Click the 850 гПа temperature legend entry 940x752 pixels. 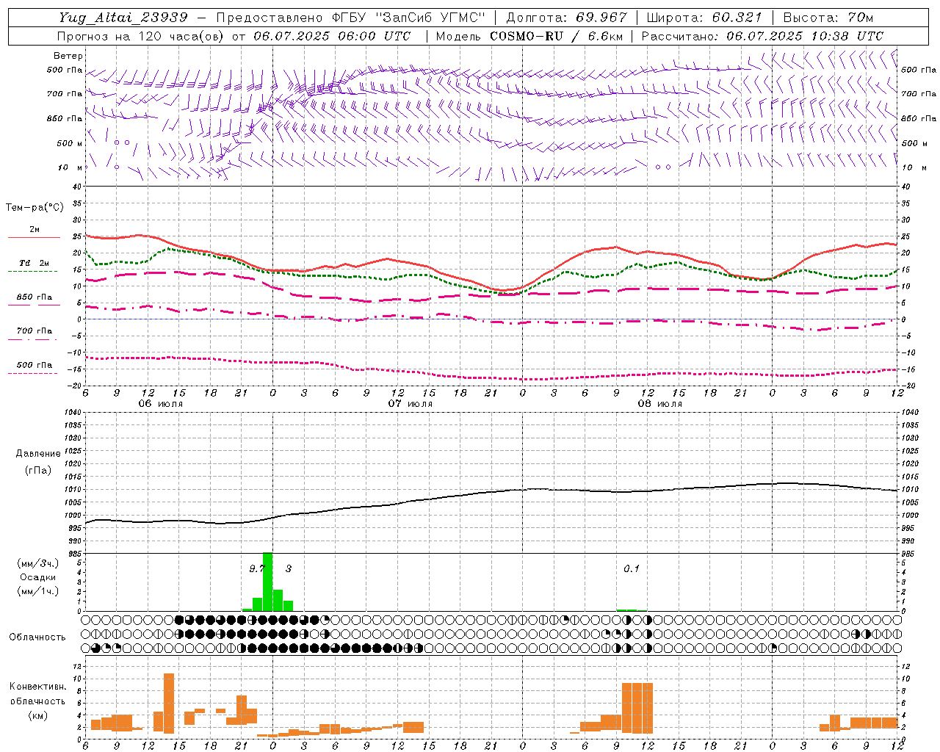34,297
